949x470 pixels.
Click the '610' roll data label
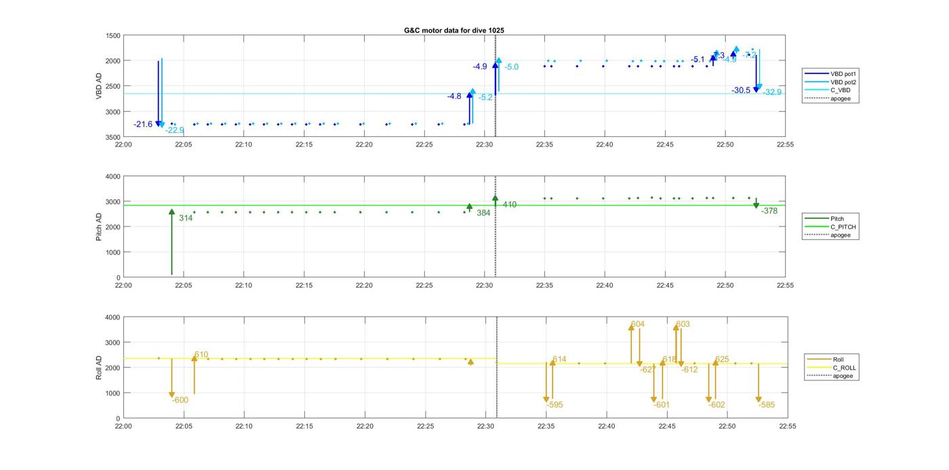pyautogui.click(x=201, y=355)
